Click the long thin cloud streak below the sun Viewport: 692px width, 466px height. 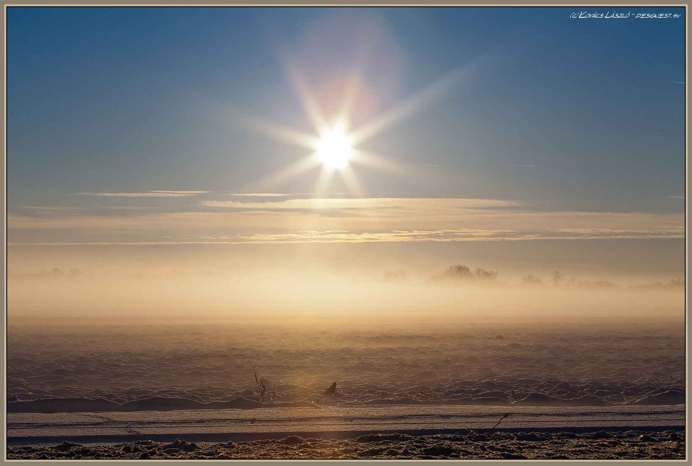(360, 203)
